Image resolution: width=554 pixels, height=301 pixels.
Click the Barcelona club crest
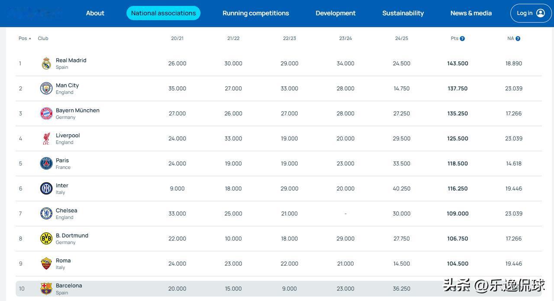pos(46,289)
